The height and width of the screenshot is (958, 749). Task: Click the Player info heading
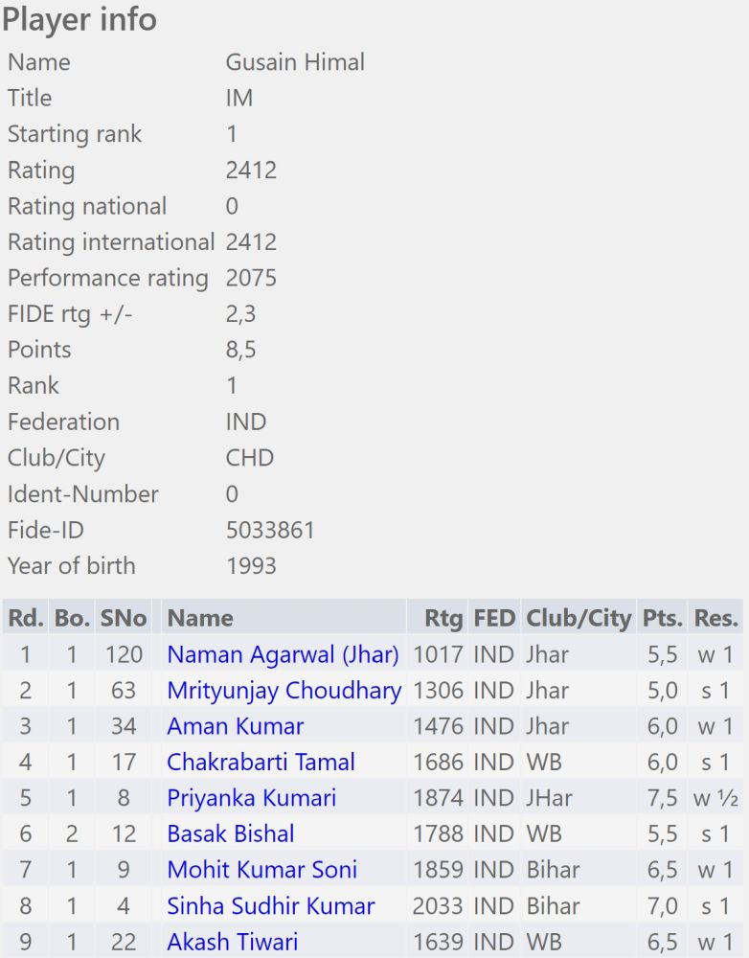pyautogui.click(x=80, y=19)
